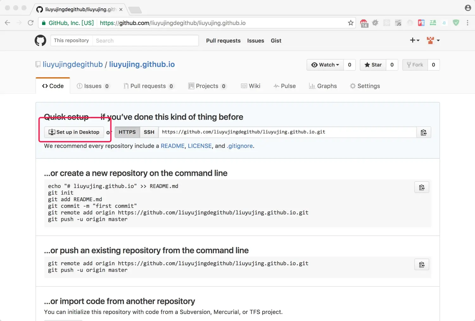The height and width of the screenshot is (321, 475).
Task: Open the liuyujingdegithub owner link
Action: point(73,64)
